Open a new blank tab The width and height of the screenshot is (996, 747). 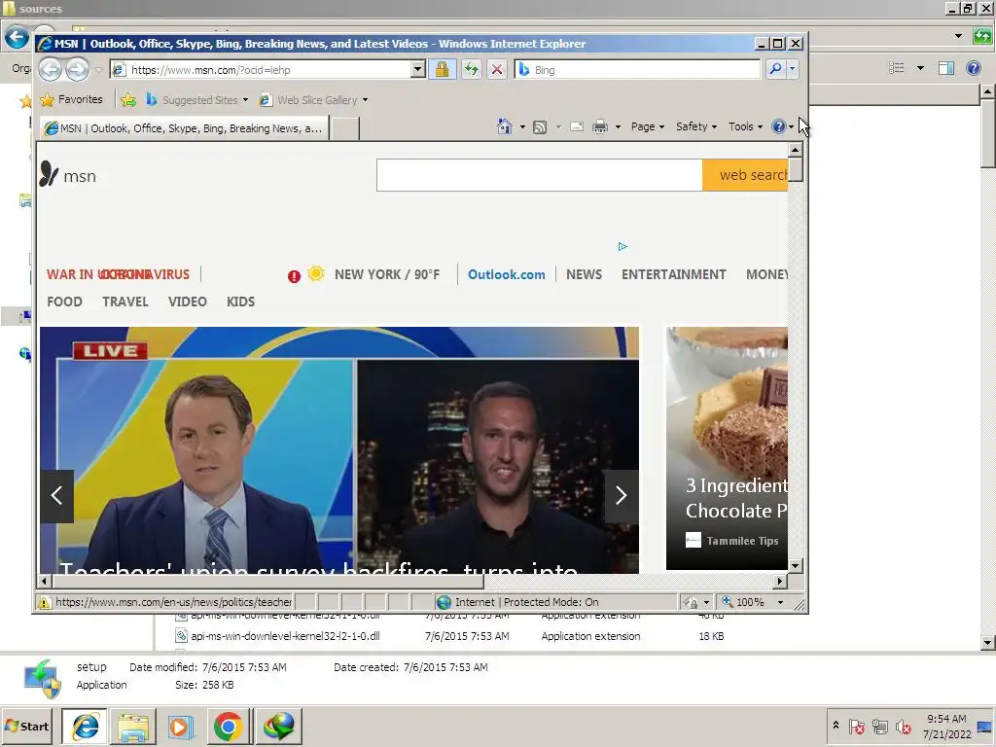point(345,128)
